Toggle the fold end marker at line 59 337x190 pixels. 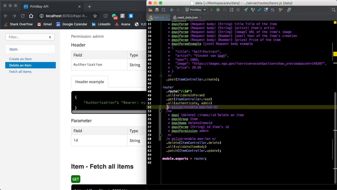point(161,135)
